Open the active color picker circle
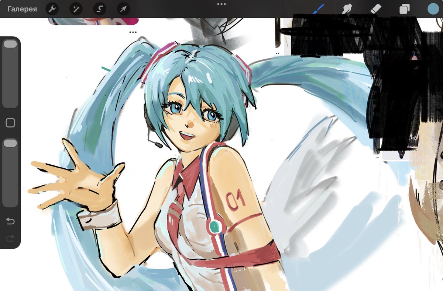 433,9
